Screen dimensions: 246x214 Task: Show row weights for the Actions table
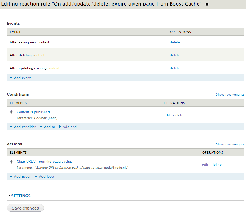pyautogui.click(x=230, y=144)
